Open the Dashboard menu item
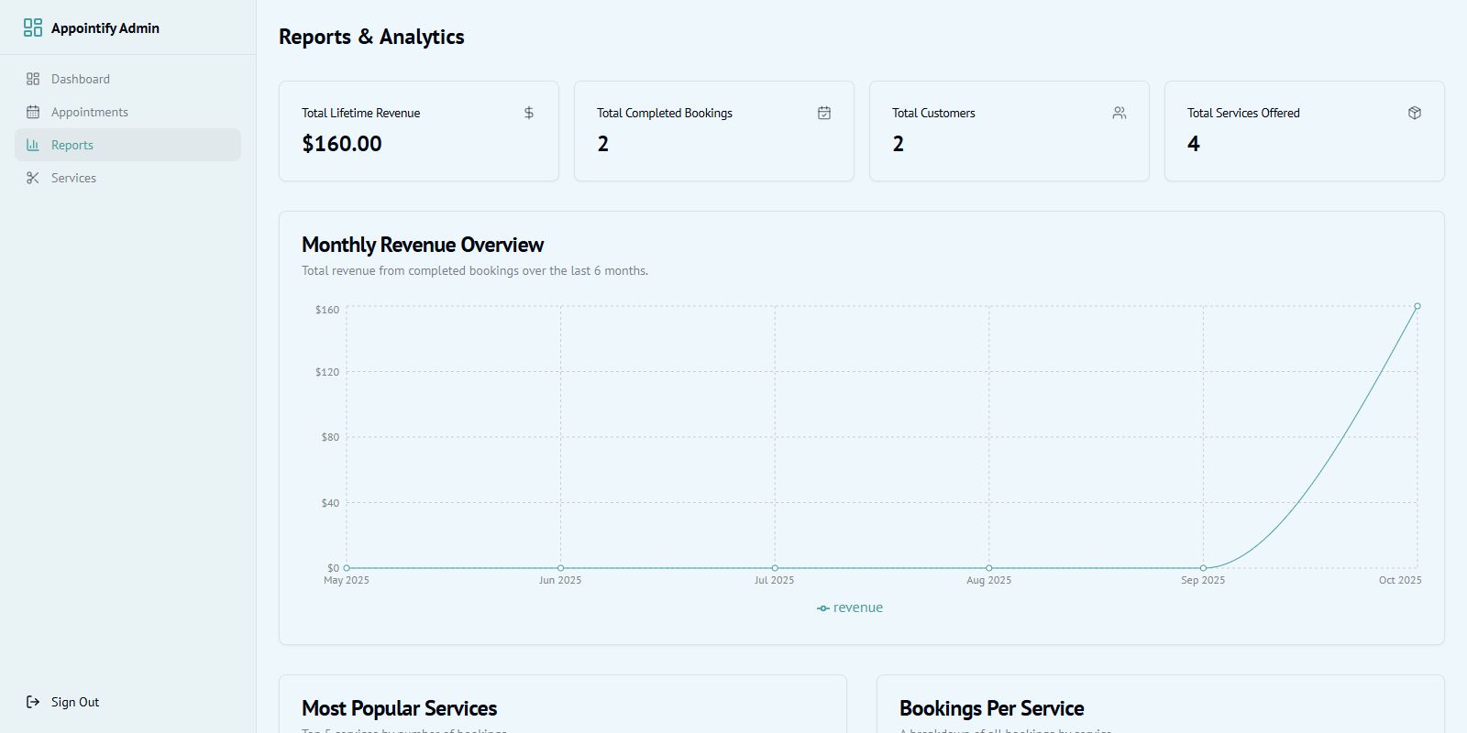The height and width of the screenshot is (733, 1467). click(81, 79)
